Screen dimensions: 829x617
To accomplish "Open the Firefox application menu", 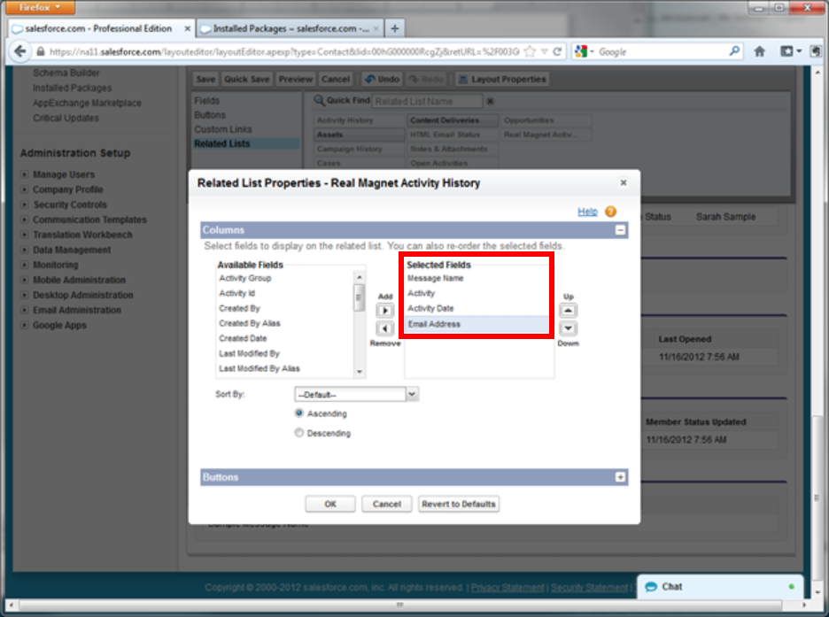I will tap(40, 7).
